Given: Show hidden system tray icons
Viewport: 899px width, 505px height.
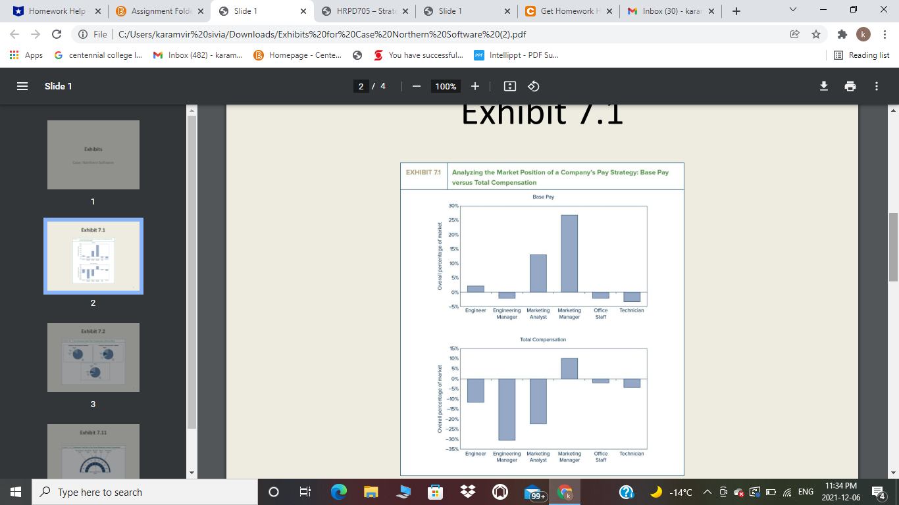Looking at the screenshot, I should tap(707, 492).
